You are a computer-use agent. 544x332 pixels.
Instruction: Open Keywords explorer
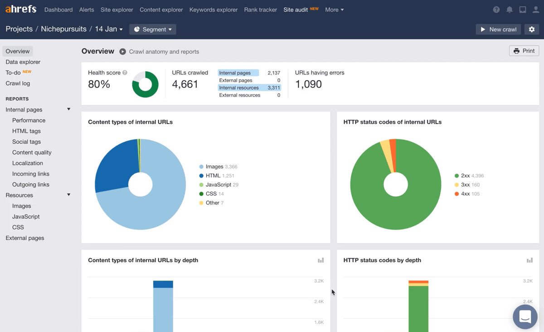point(214,10)
